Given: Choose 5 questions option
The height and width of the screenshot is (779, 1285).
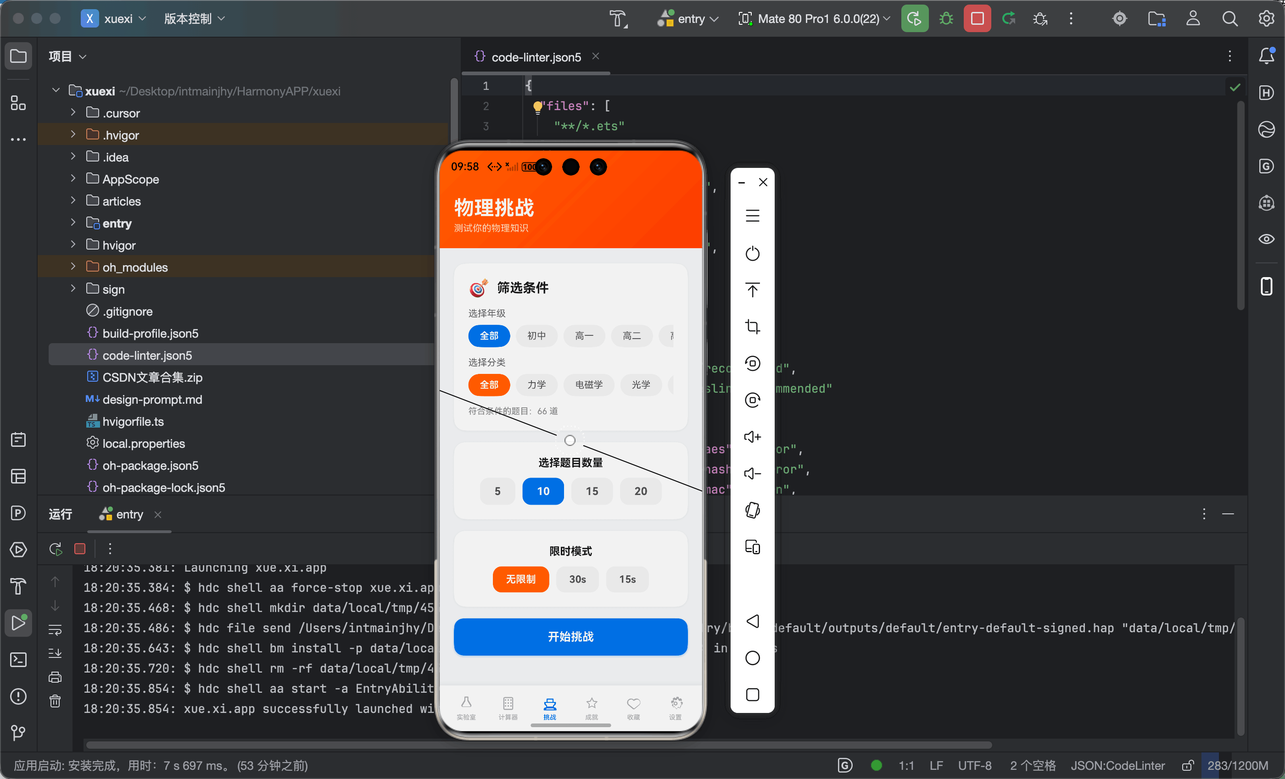Looking at the screenshot, I should [497, 491].
